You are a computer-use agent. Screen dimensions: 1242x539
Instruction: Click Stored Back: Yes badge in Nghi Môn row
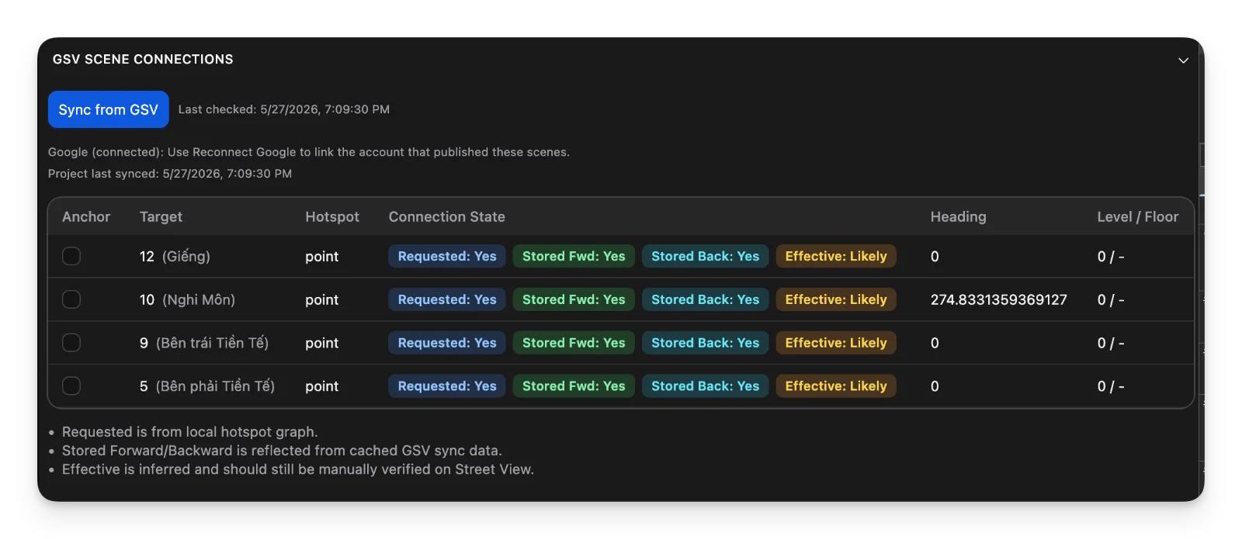click(705, 299)
